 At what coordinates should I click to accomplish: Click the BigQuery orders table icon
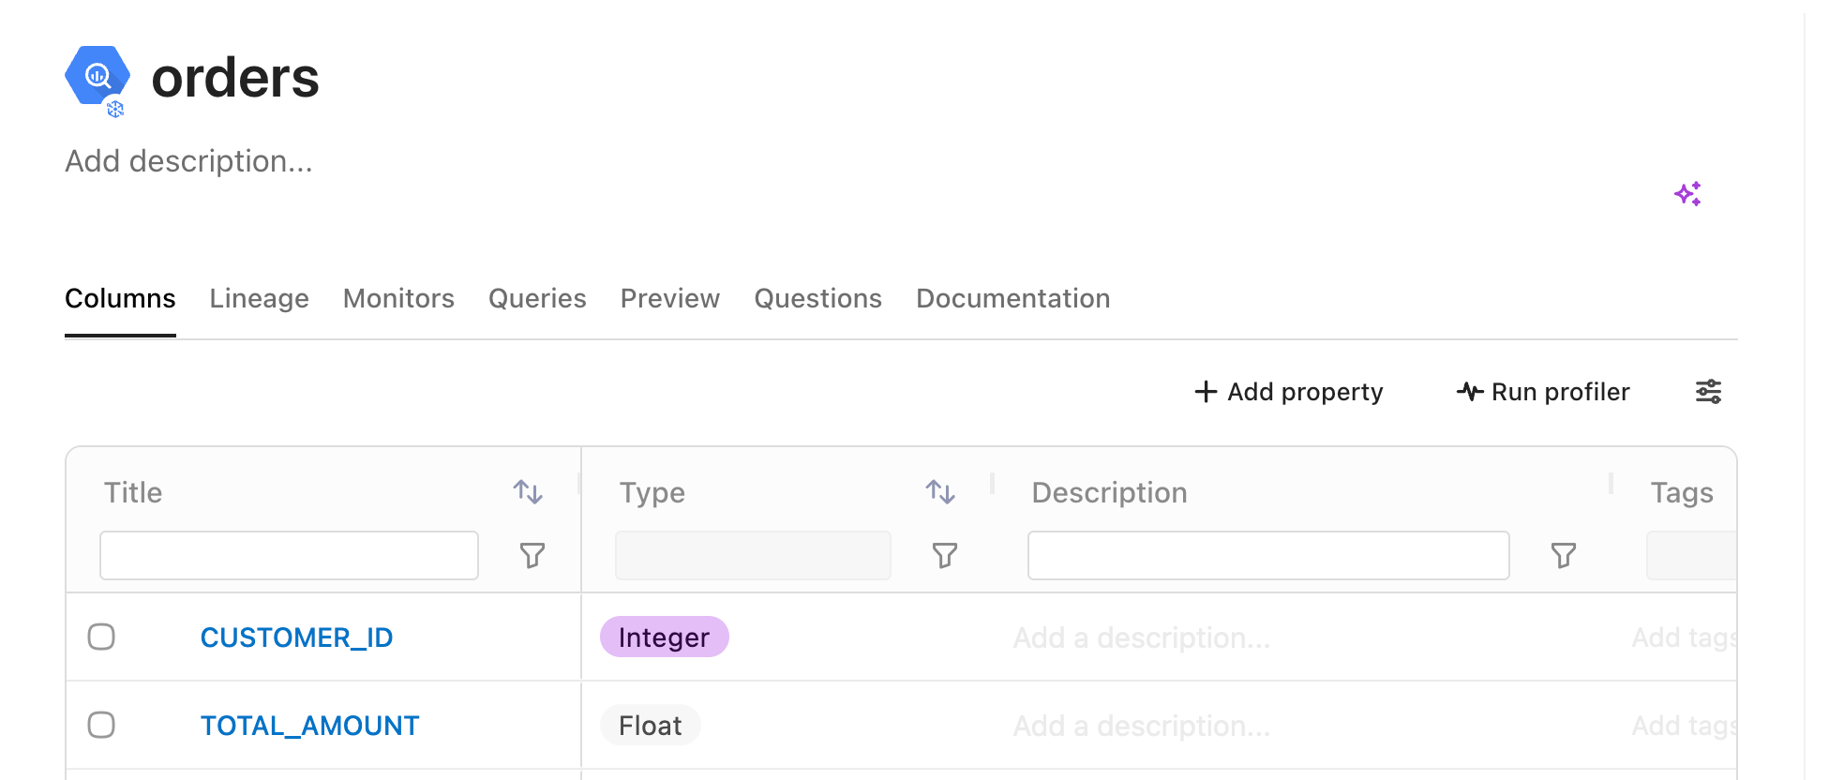point(97,77)
